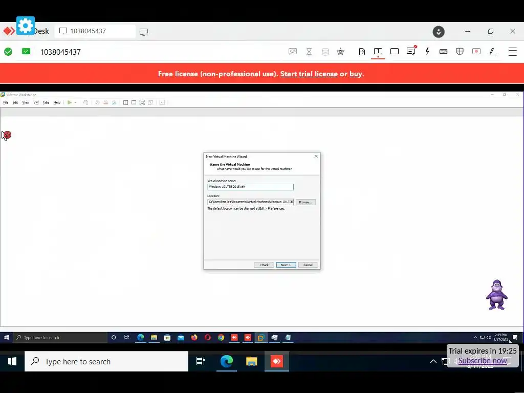Image resolution: width=524 pixels, height=393 pixels.
Task: Click the remote address field showing 1038045437
Action: (60, 52)
